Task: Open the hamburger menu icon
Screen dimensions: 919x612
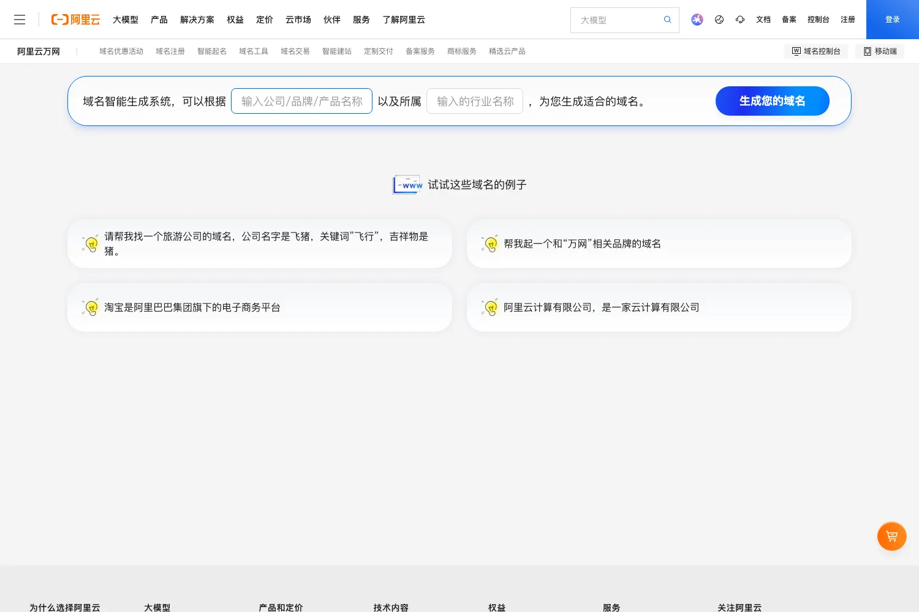Action: (20, 20)
